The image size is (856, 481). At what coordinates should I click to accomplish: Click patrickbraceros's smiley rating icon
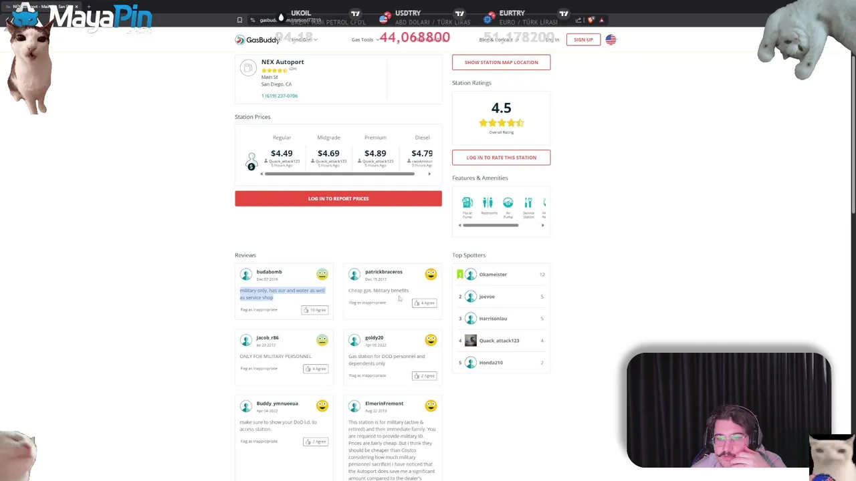pos(431,275)
